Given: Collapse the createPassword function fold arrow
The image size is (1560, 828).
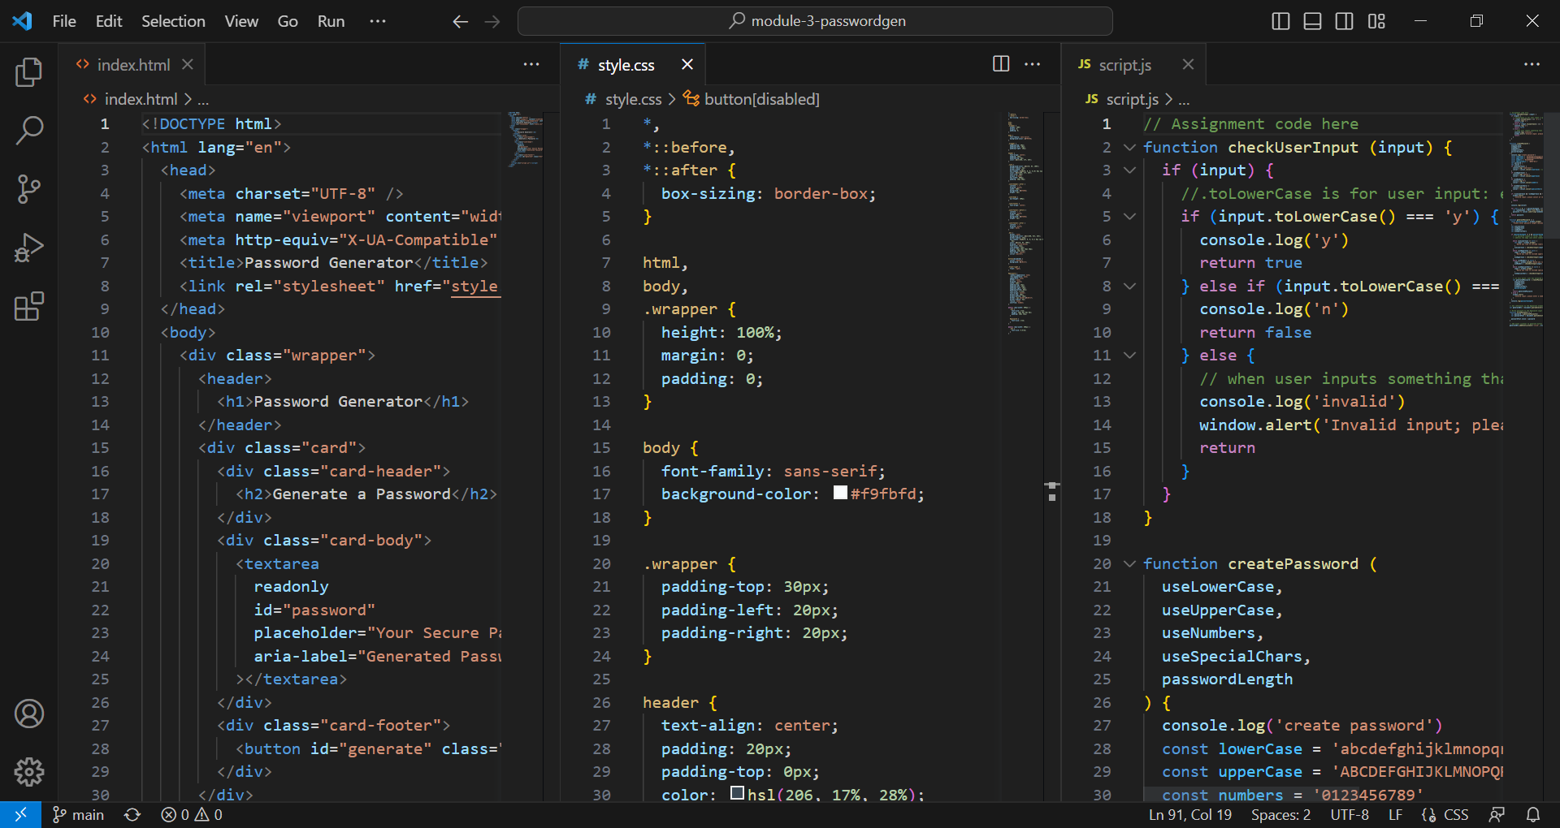Looking at the screenshot, I should (1129, 563).
